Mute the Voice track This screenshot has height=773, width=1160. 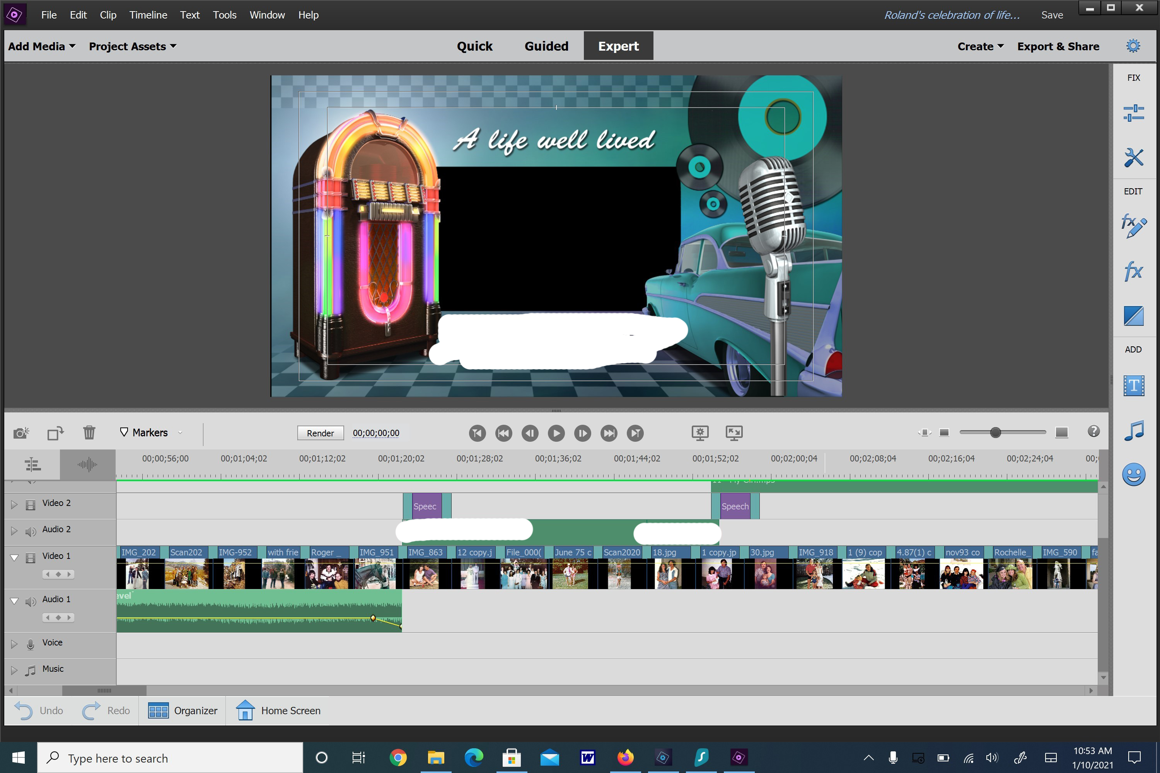(x=31, y=644)
